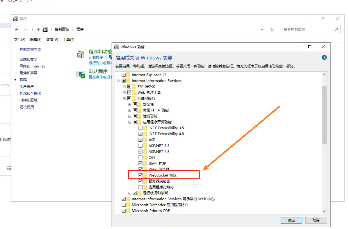Uncheck the WebSocket 协议 checkbox
Screen dimensions: 349x229
[x=140, y=175]
